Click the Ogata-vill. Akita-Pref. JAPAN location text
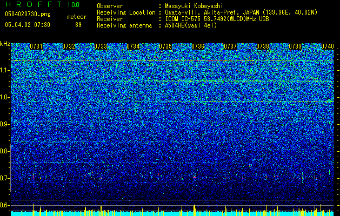The image size is (340, 216). [241, 12]
